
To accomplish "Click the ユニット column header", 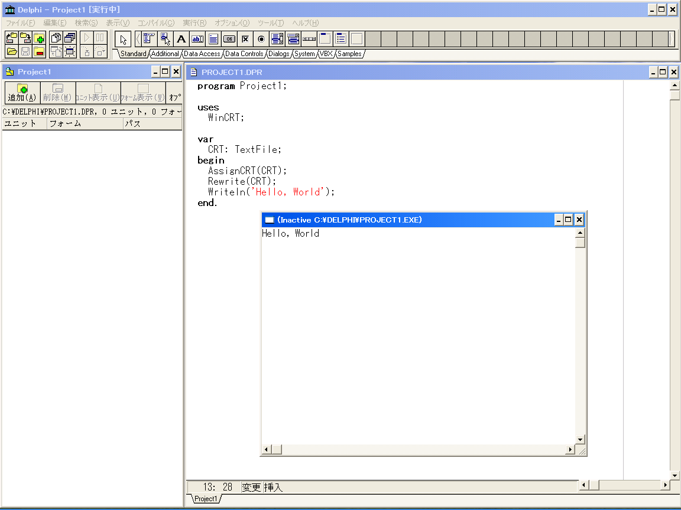I will point(24,123).
